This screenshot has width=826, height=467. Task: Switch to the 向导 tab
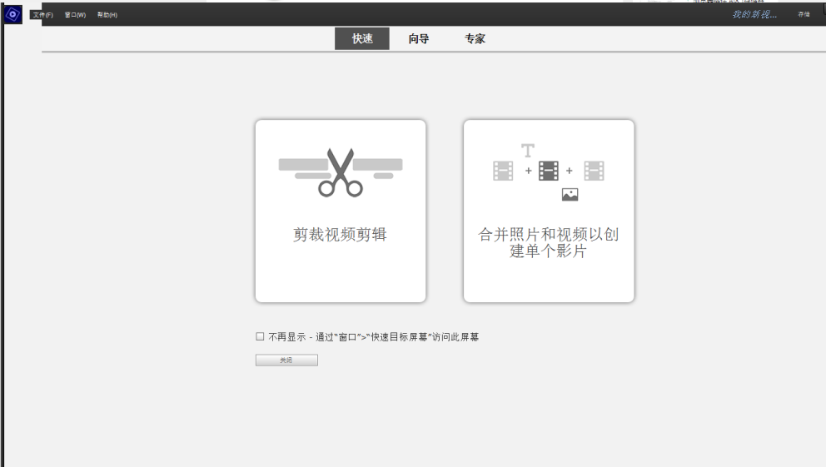(x=419, y=38)
